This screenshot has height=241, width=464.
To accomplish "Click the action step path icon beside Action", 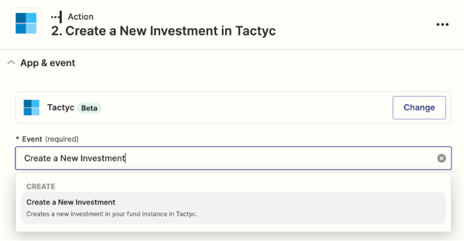I will [57, 17].
